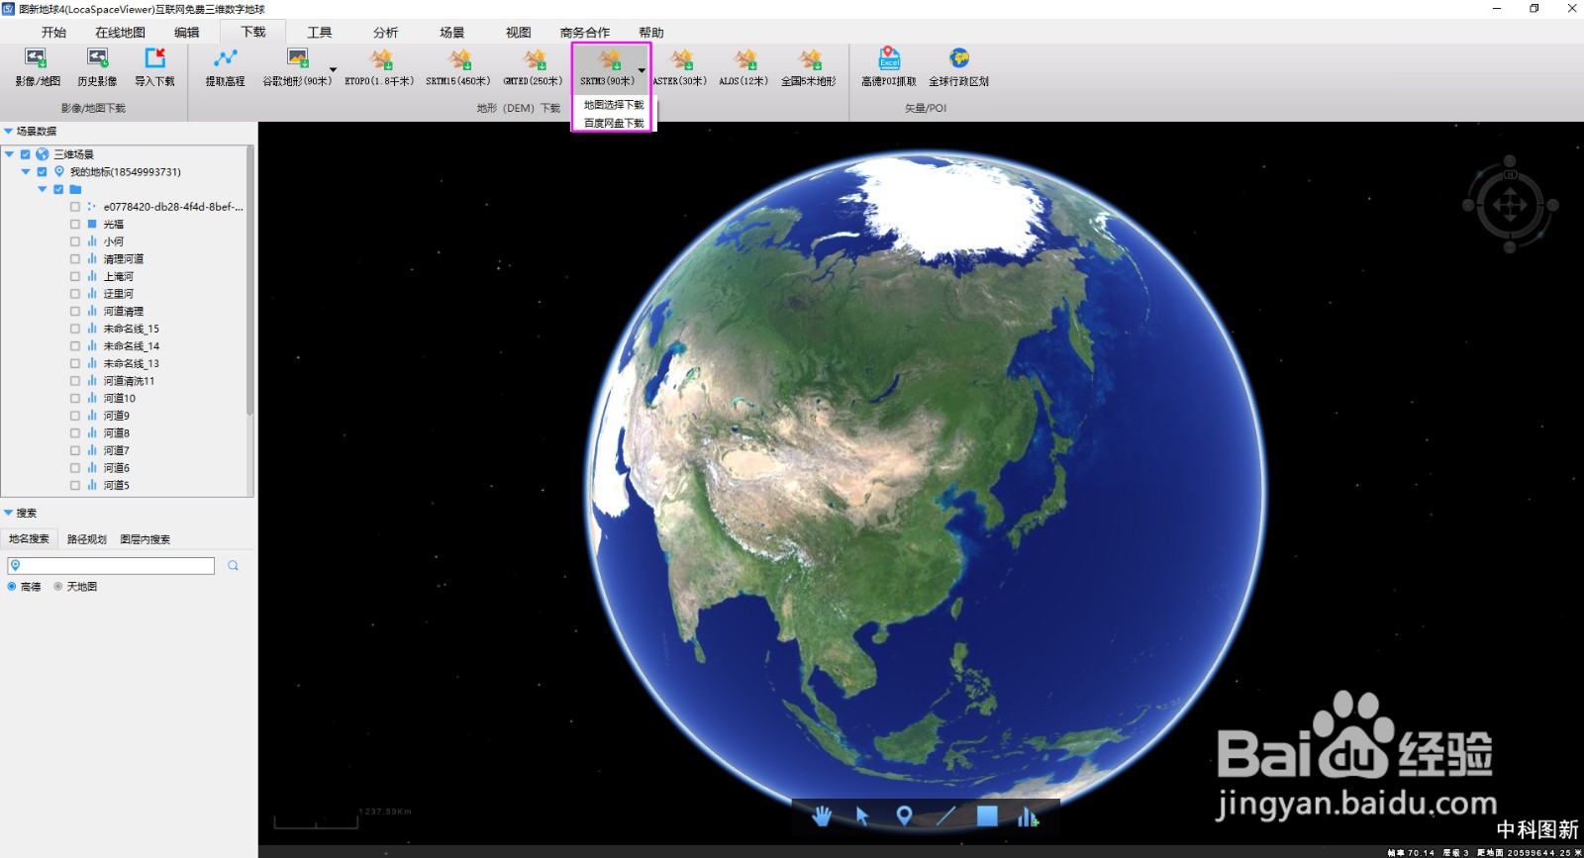The width and height of the screenshot is (1584, 858).
Task: Open the 帮助 ribbon tab
Action: (651, 33)
